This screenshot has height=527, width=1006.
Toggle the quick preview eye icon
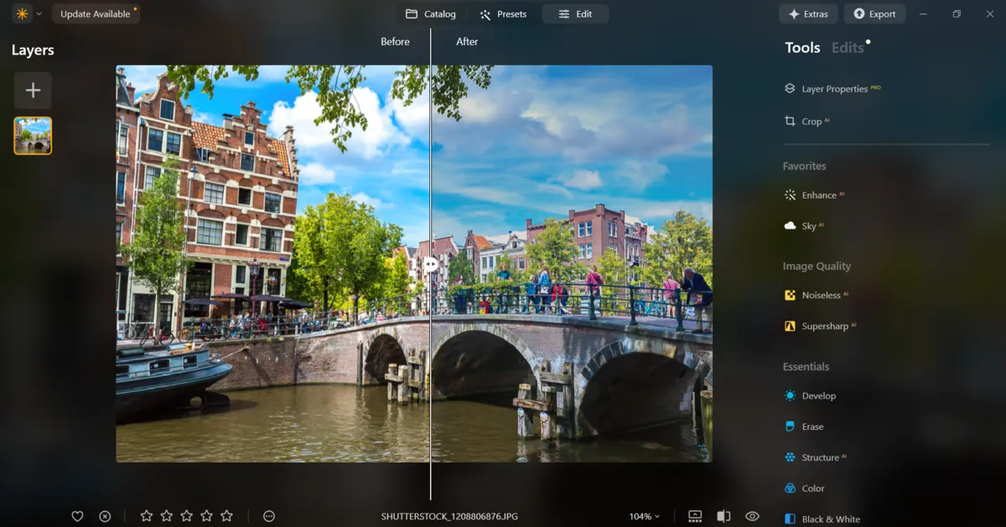point(752,516)
